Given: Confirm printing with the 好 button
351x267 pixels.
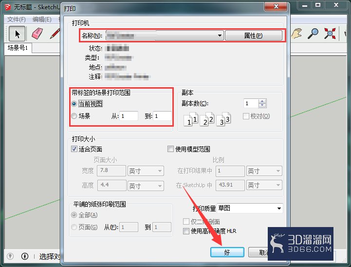Looking at the screenshot, I should point(227,252).
